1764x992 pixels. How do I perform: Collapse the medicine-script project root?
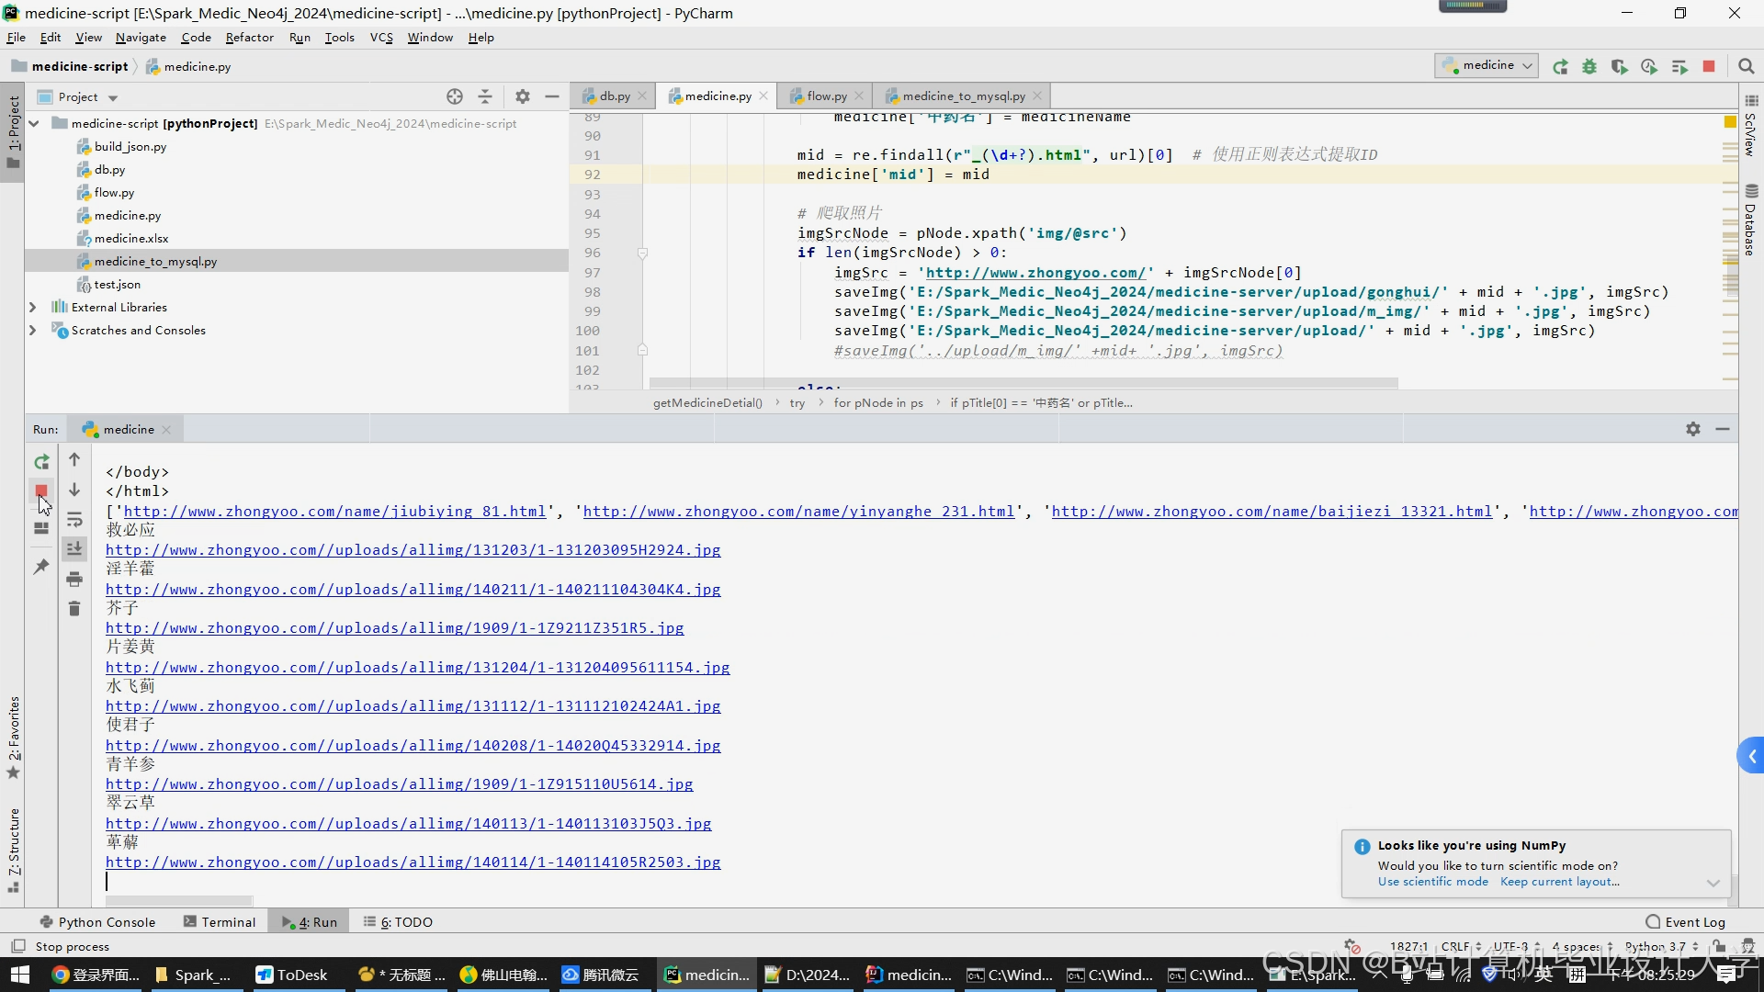(x=33, y=123)
